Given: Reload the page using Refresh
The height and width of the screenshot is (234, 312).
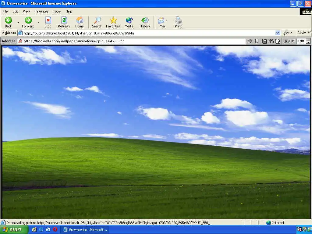Looking at the screenshot, I should [x=64, y=22].
